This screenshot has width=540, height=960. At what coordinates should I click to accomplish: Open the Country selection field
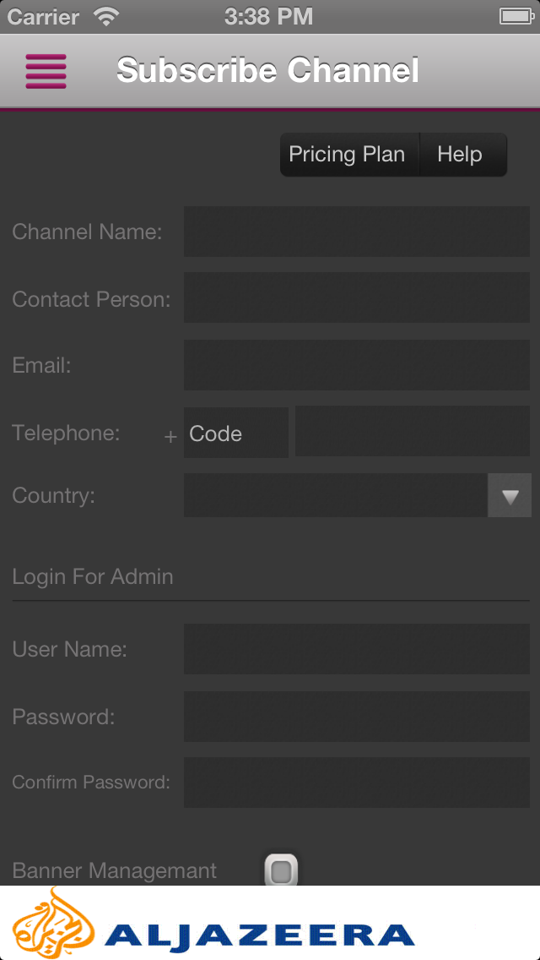click(336, 495)
